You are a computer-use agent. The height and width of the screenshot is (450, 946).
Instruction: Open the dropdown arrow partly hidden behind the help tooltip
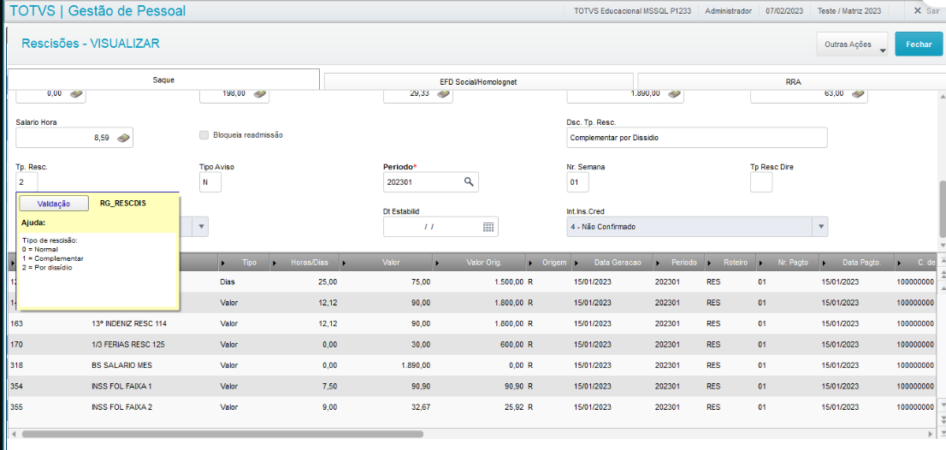(x=202, y=227)
